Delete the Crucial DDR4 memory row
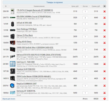This screenshot has width=109, height=101. coord(104,18)
